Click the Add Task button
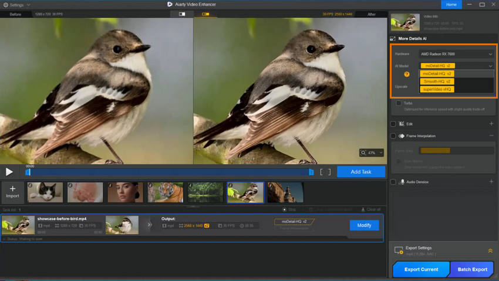The image size is (499, 281). pos(361,172)
